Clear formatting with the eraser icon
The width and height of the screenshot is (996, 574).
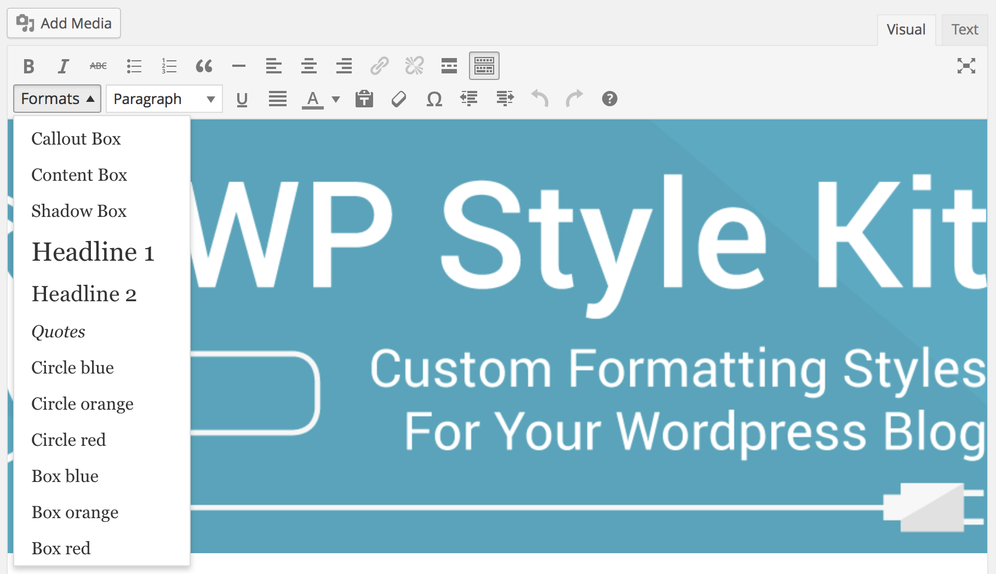coord(399,99)
